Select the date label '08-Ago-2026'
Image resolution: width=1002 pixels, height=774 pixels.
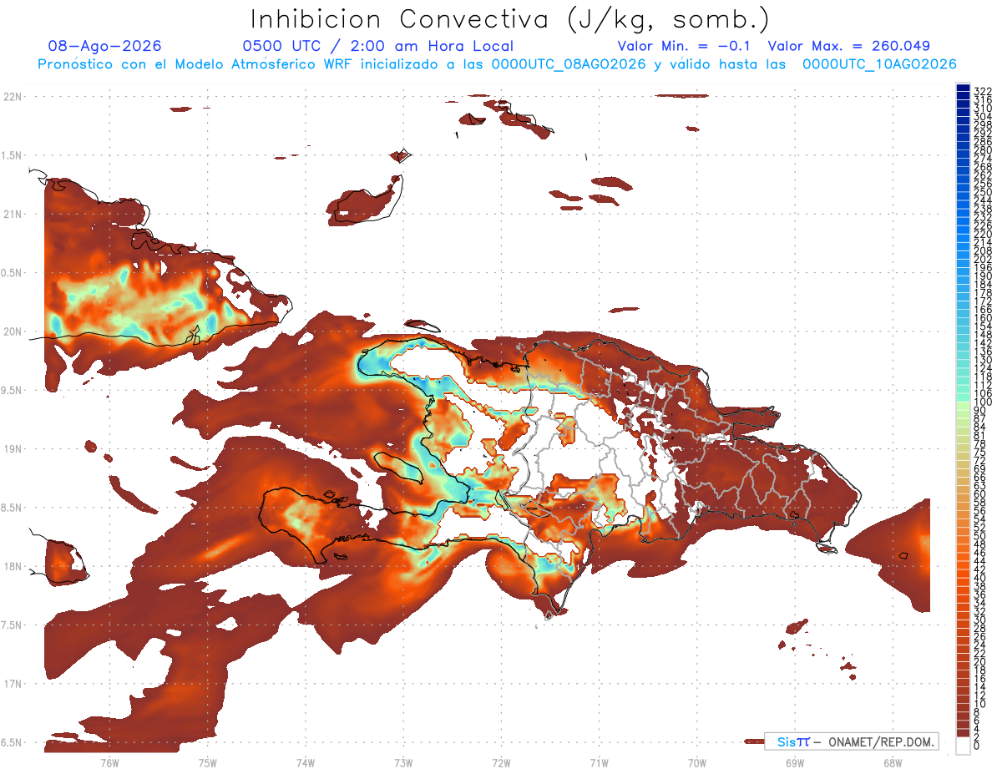tap(105, 46)
